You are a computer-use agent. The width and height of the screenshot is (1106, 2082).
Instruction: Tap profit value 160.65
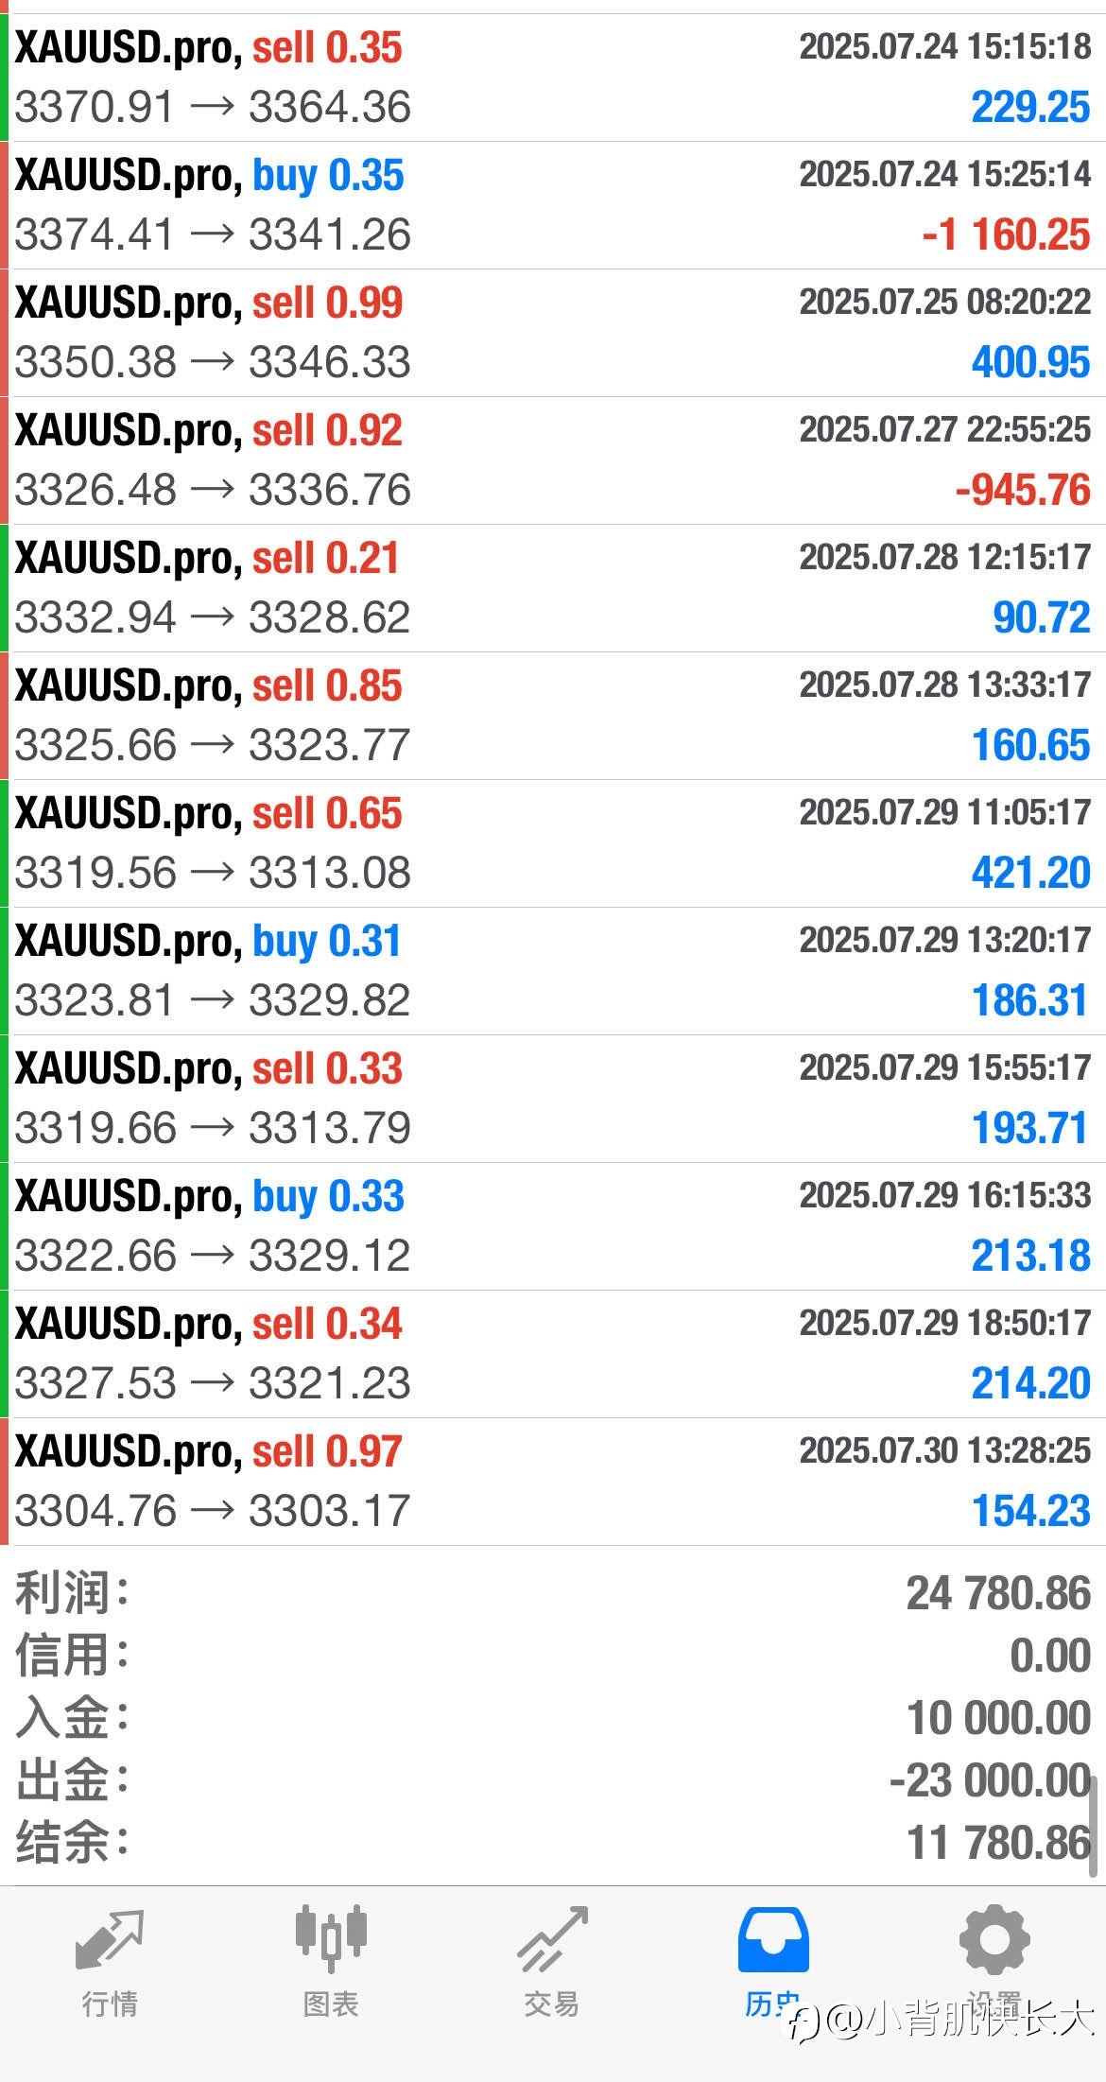(1031, 745)
